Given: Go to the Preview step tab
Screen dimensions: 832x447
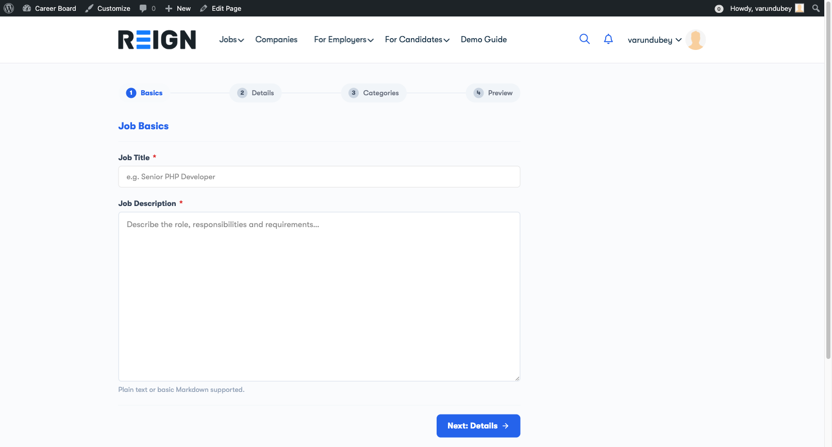Looking at the screenshot, I should 493,93.
